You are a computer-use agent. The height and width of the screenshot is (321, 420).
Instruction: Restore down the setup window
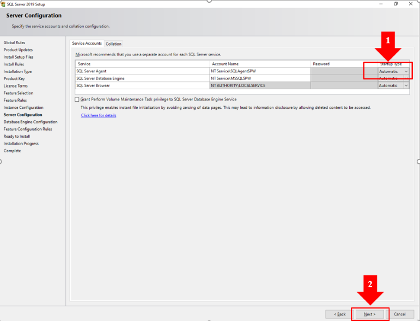coord(395,4)
